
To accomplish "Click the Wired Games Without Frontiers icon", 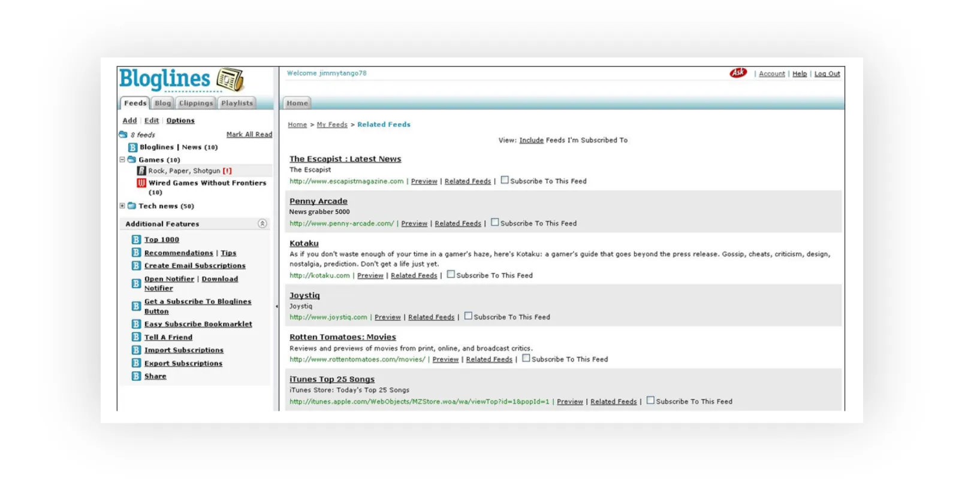I will [x=141, y=183].
